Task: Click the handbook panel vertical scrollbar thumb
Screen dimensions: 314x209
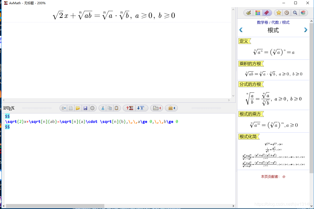Action: click(311, 98)
